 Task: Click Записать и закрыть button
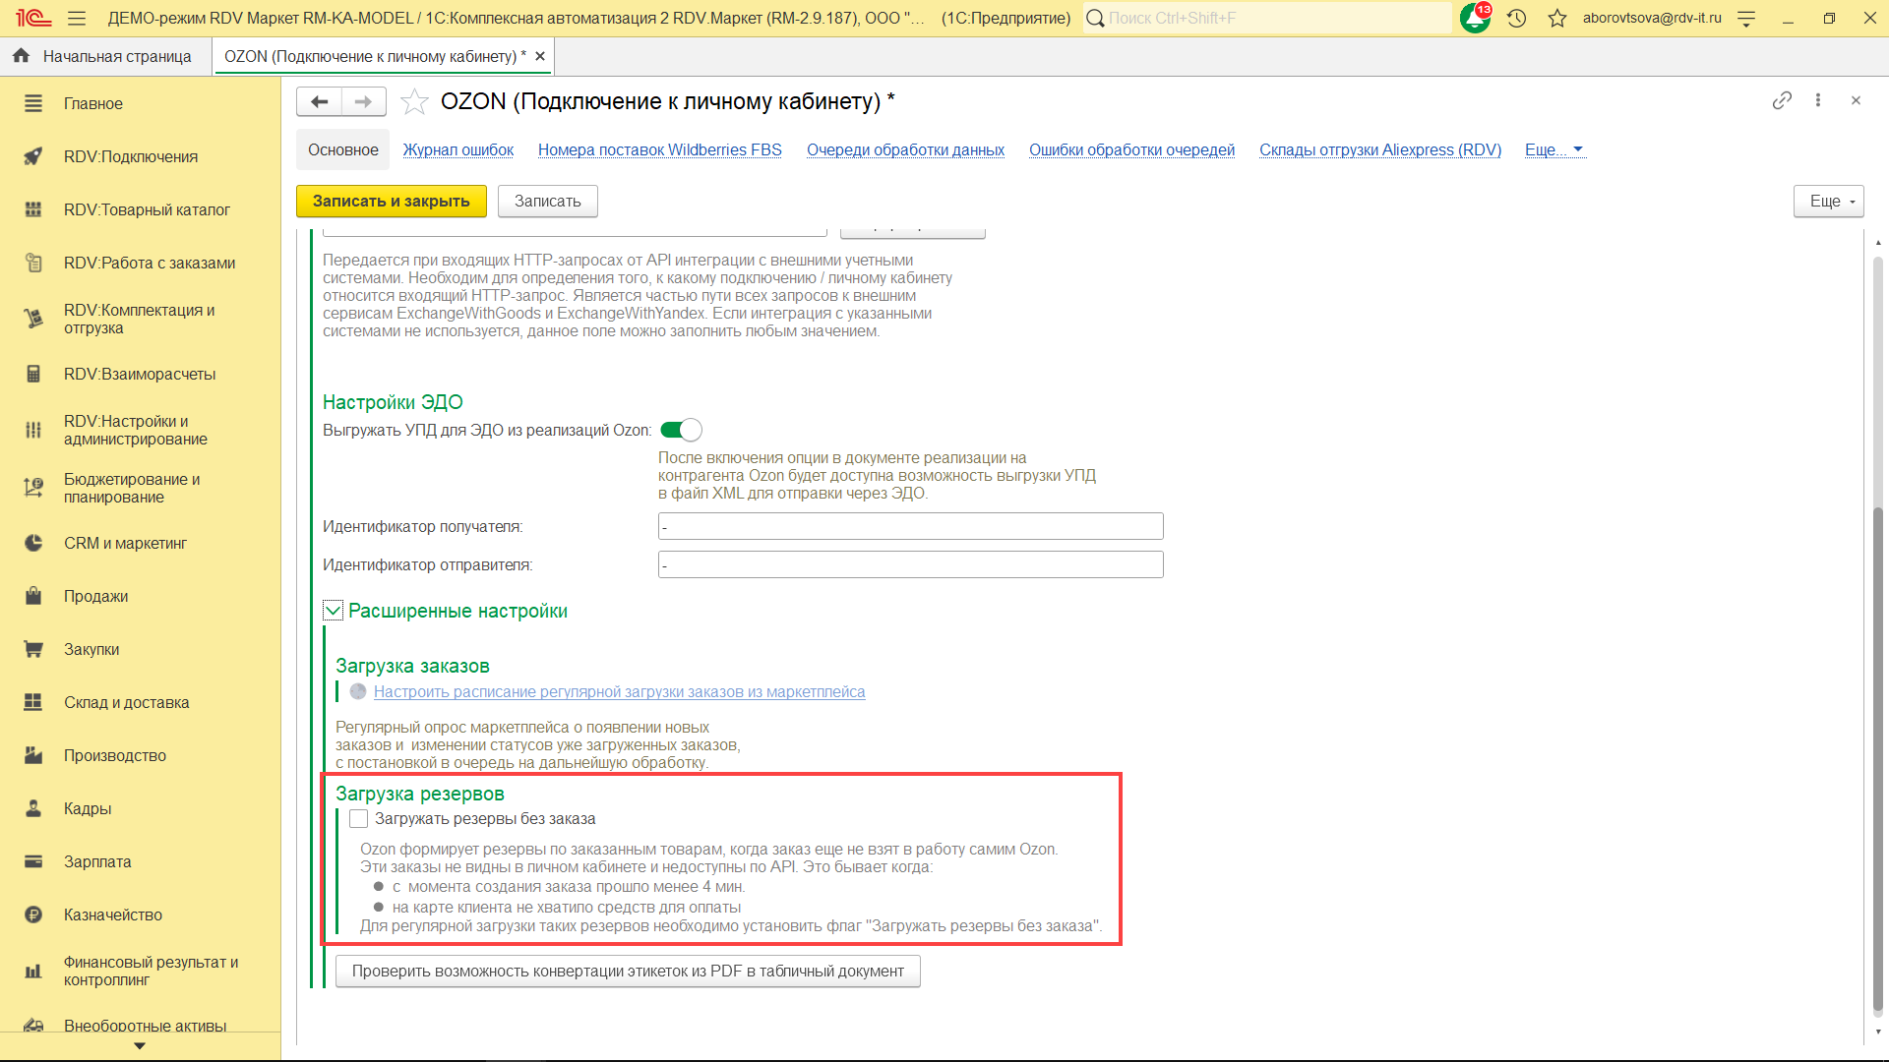coord(391,201)
